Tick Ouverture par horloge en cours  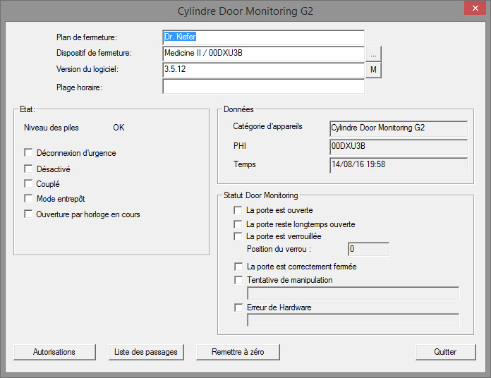[29, 214]
